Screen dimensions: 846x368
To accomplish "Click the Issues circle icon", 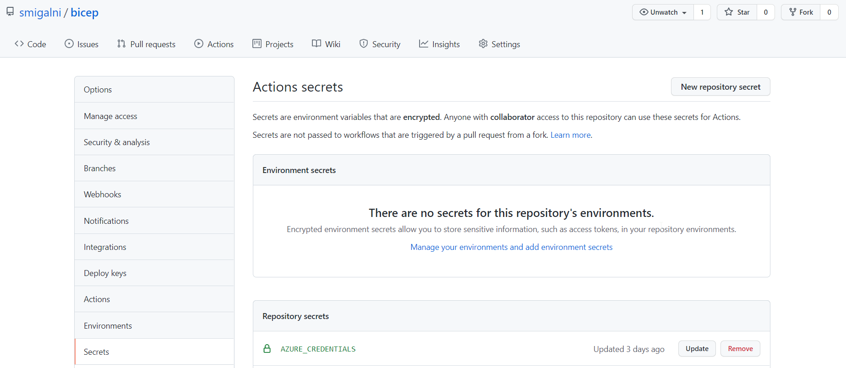I will point(69,44).
